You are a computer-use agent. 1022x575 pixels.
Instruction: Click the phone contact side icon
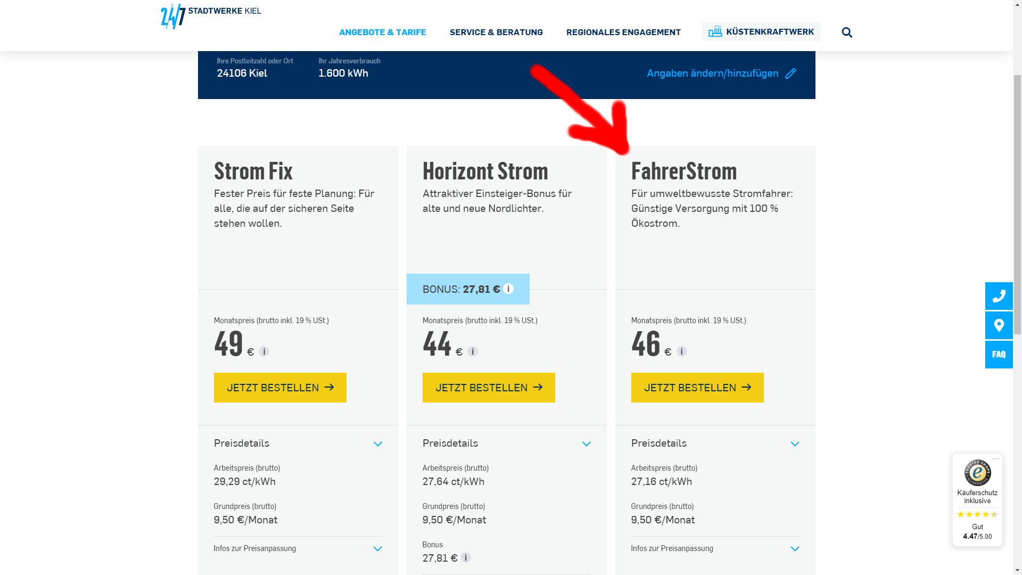[999, 296]
